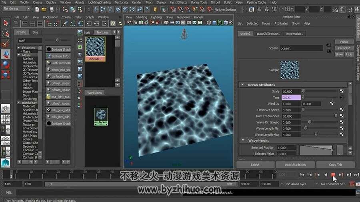The height and width of the screenshot is (202, 360).
Task: Collapse the mental ray tree group
Action: (19, 103)
